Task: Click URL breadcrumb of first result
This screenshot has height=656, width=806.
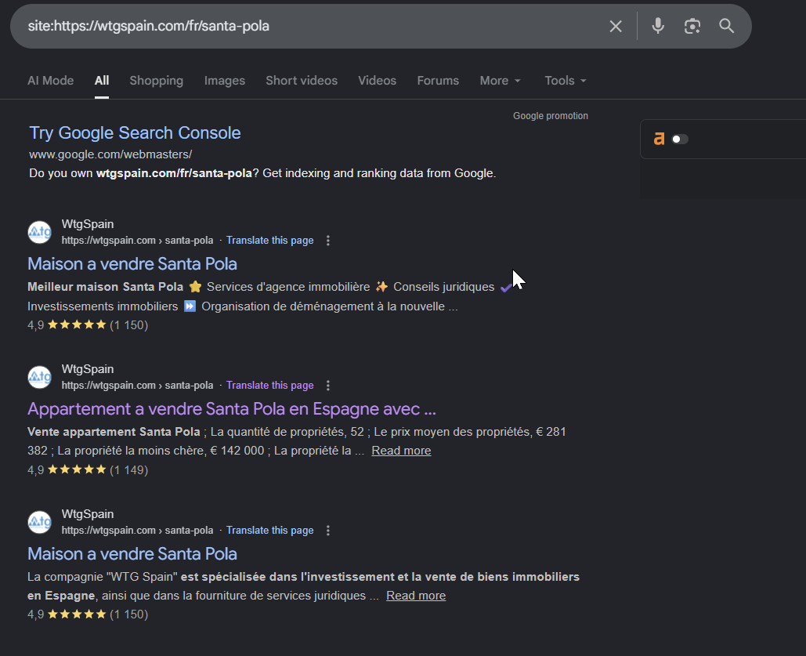Action: (137, 241)
